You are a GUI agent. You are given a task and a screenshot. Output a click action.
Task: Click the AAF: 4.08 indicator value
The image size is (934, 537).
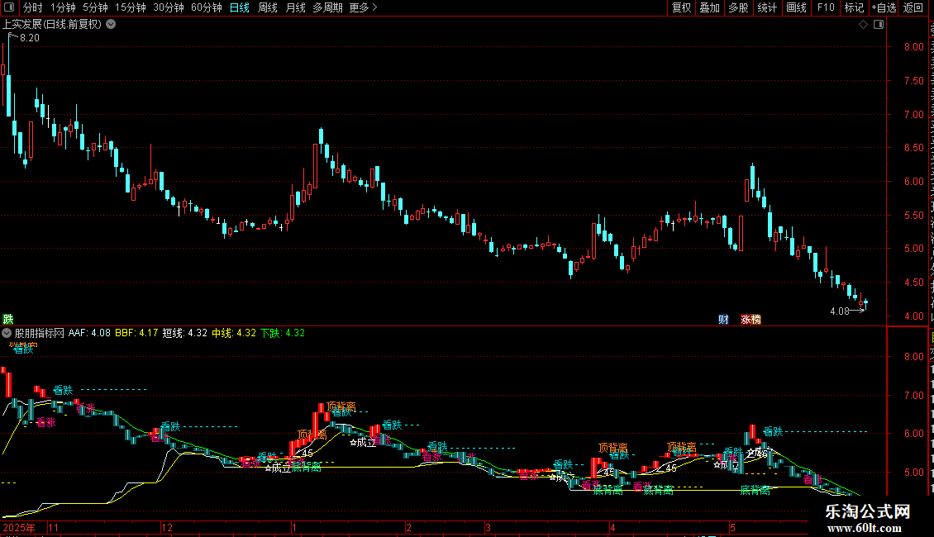89,333
